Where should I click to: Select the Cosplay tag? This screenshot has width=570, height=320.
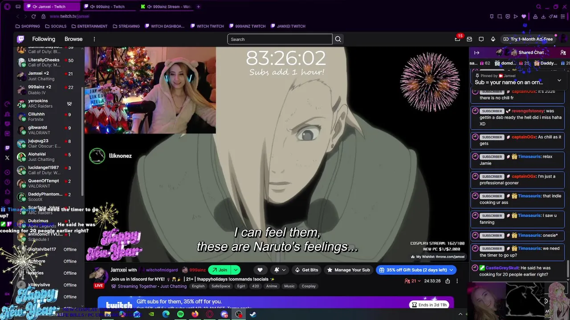pyautogui.click(x=309, y=286)
